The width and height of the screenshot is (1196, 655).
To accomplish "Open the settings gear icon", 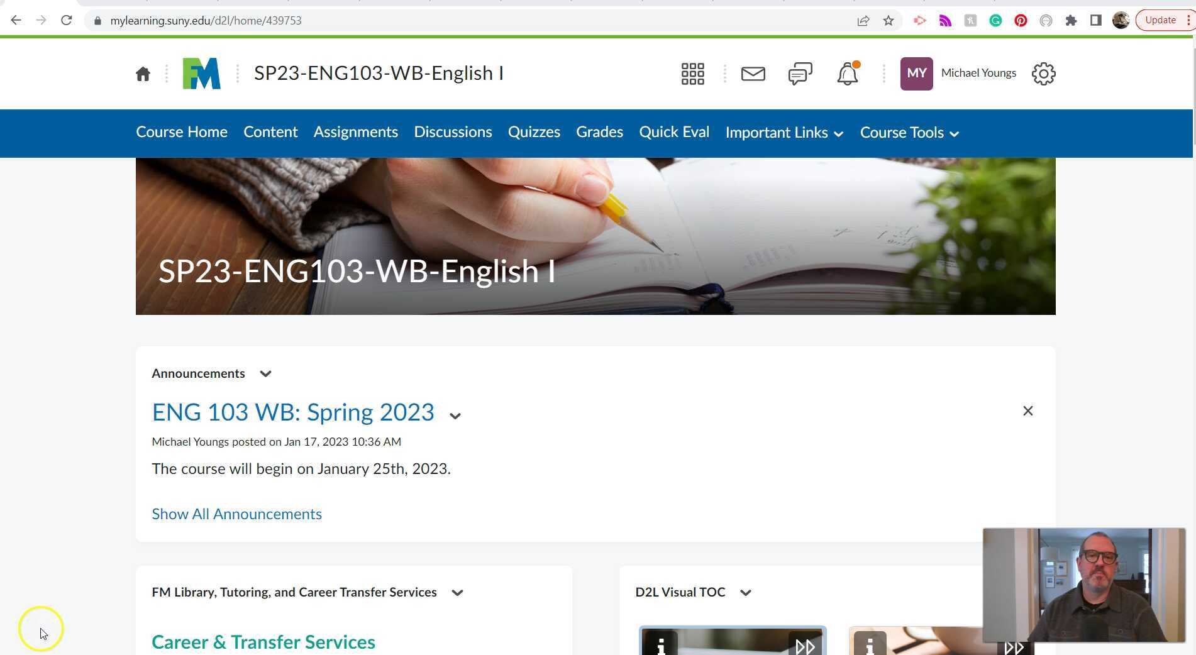I will pos(1043,74).
